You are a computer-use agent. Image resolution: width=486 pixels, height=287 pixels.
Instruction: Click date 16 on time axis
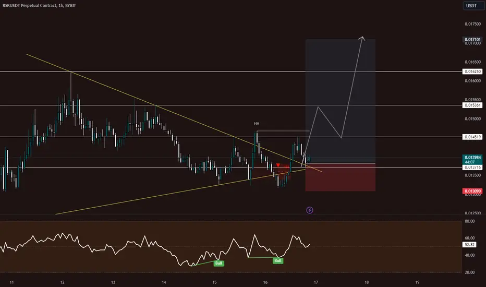pos(265,282)
